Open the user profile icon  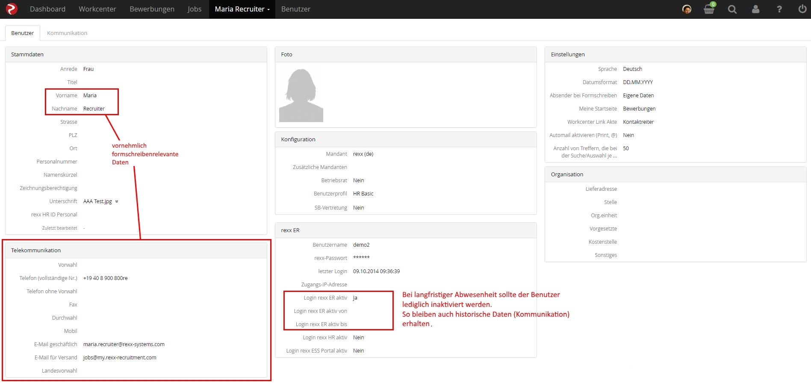tap(756, 9)
